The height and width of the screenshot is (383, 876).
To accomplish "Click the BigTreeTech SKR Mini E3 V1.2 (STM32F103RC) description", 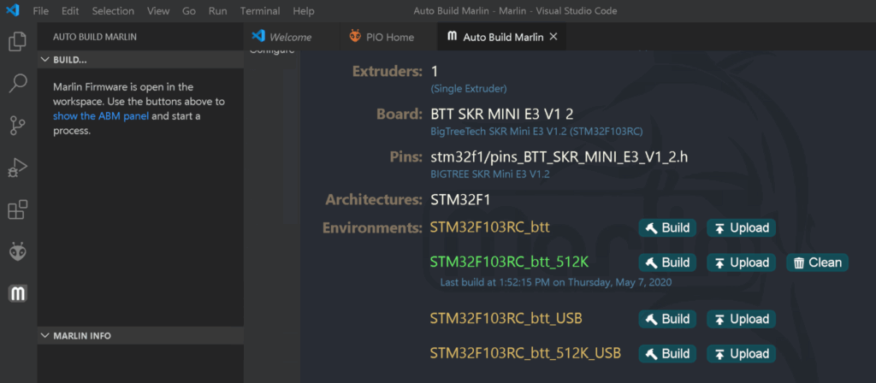I will 536,132.
